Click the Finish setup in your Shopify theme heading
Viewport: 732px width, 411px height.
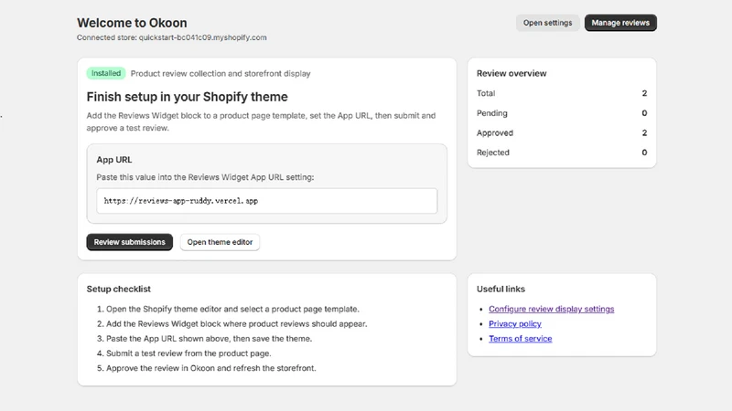tap(187, 97)
